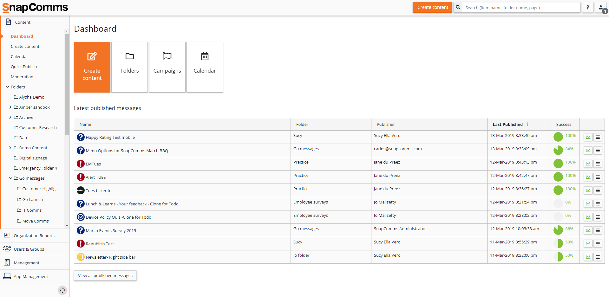Collapse the sidebar with the arrows button
This screenshot has width=609, height=297.
click(62, 290)
